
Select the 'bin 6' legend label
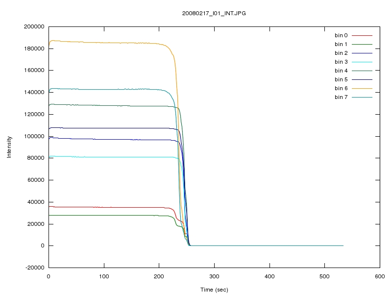pyautogui.click(x=341, y=88)
